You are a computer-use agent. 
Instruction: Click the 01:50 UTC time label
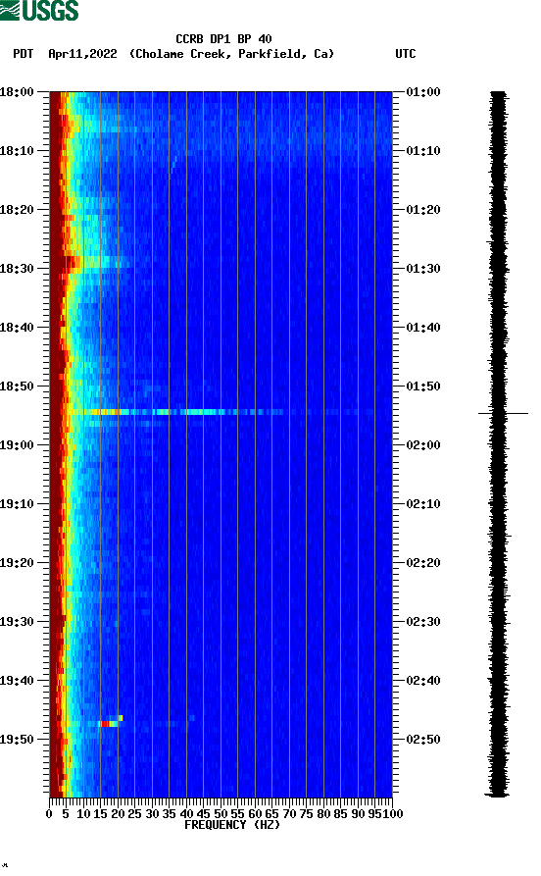(423, 386)
